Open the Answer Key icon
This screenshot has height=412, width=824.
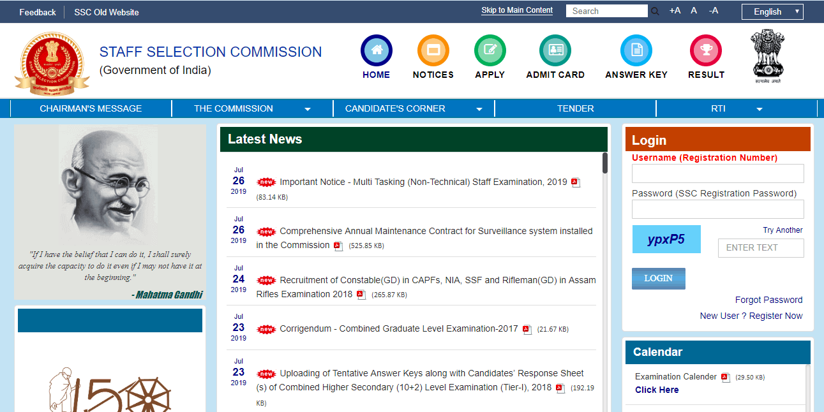(x=636, y=51)
